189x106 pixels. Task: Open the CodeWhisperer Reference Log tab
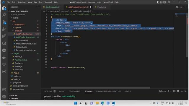(x=108, y=91)
